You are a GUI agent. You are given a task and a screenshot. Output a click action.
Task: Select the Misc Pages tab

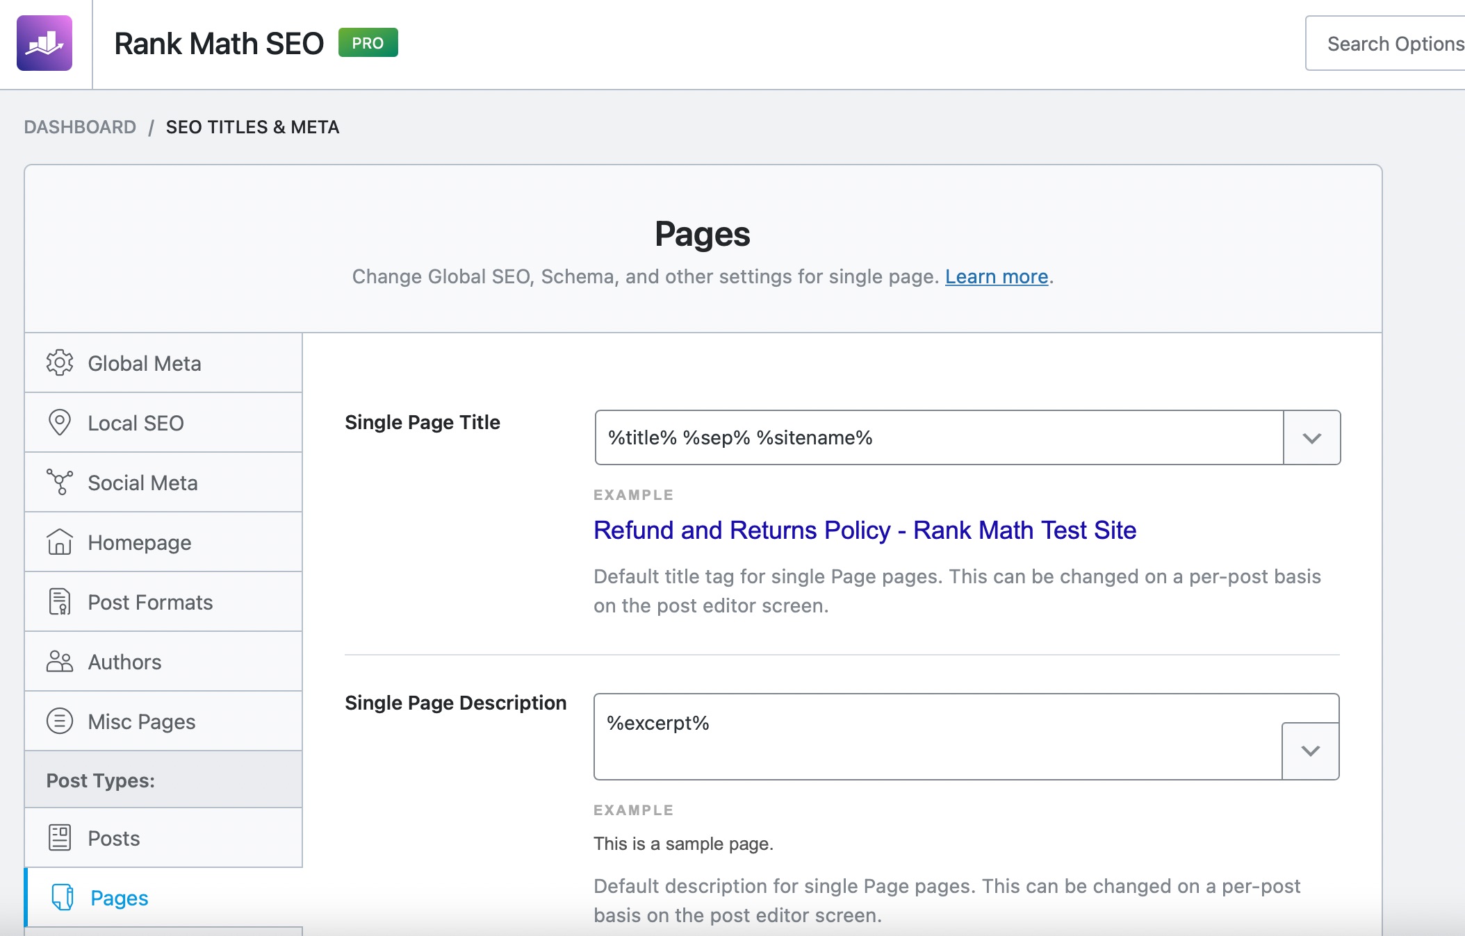(163, 721)
